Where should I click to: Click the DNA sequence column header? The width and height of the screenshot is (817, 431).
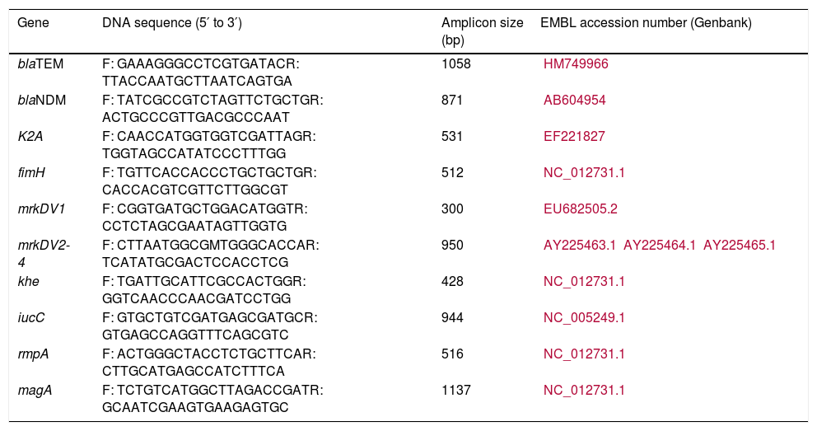point(172,24)
